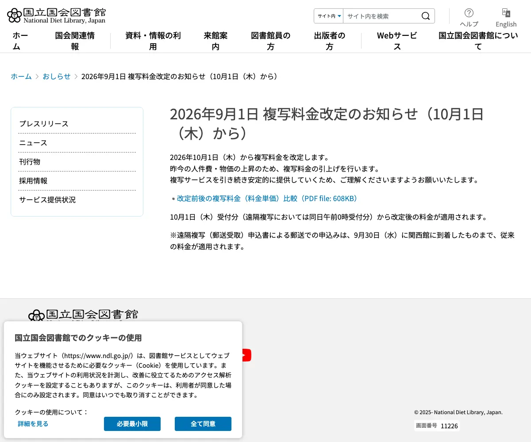This screenshot has height=442, width=531.
Task: Open the 図書館員の方 menu
Action: pos(271,41)
